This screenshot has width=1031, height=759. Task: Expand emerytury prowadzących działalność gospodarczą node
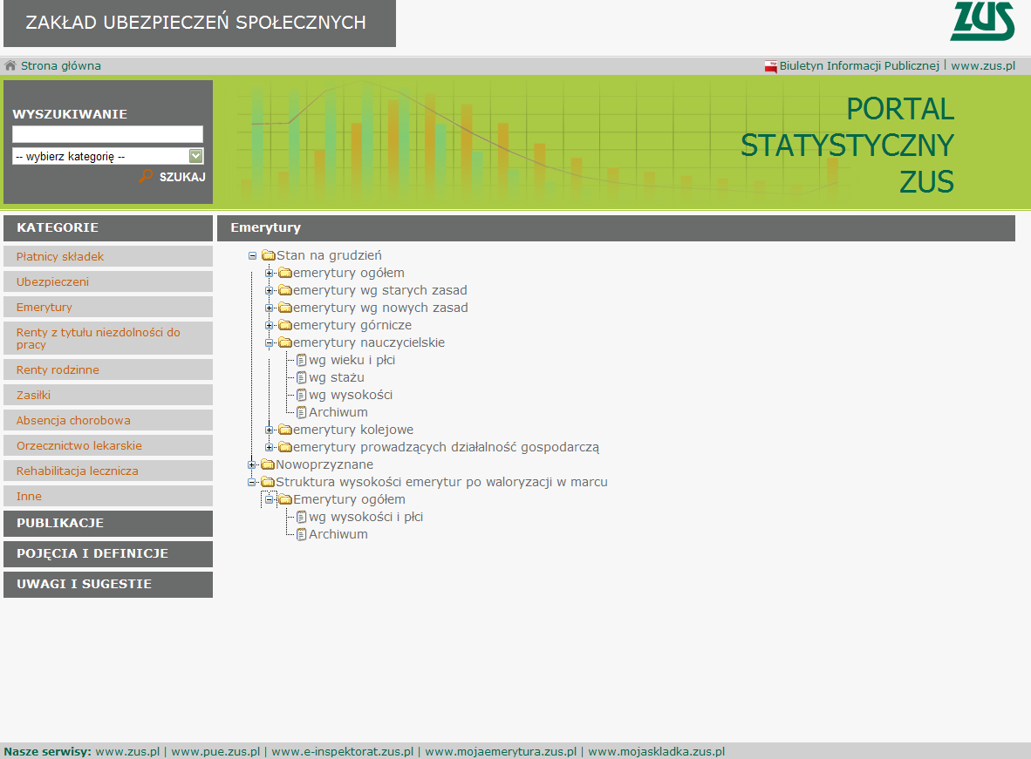pyautogui.click(x=269, y=447)
